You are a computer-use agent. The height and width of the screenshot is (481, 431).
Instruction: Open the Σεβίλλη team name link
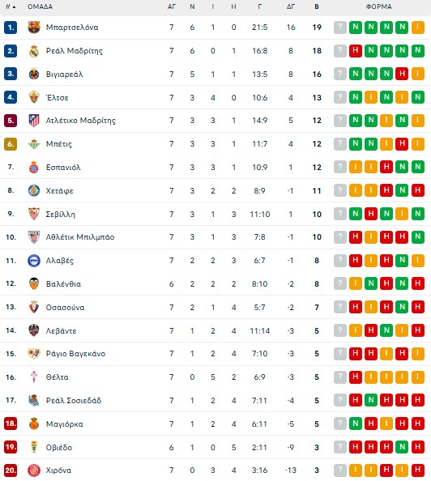coord(61,214)
